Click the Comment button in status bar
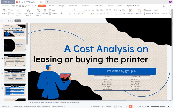 [x=107, y=107]
